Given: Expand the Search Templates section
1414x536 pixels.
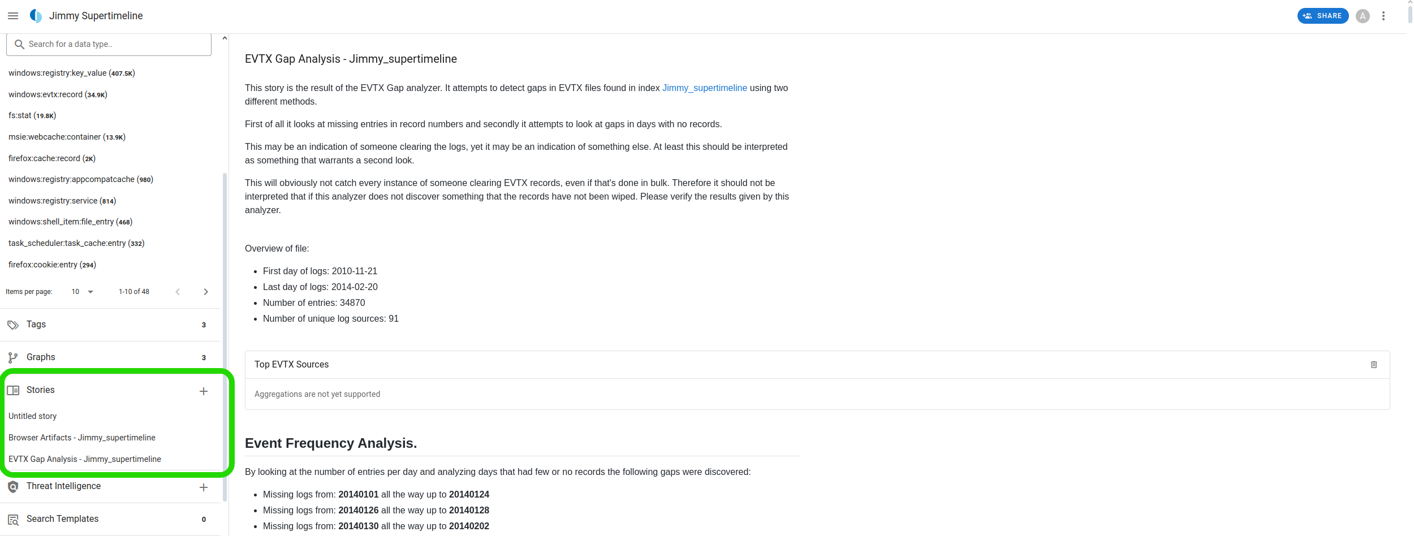Looking at the screenshot, I should pos(110,519).
